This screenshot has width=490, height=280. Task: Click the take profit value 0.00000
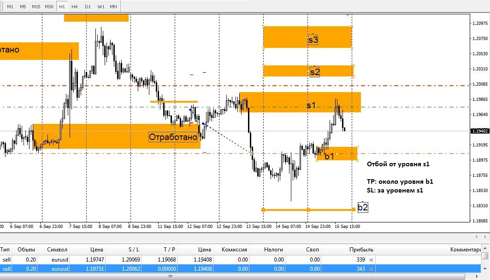point(166,269)
